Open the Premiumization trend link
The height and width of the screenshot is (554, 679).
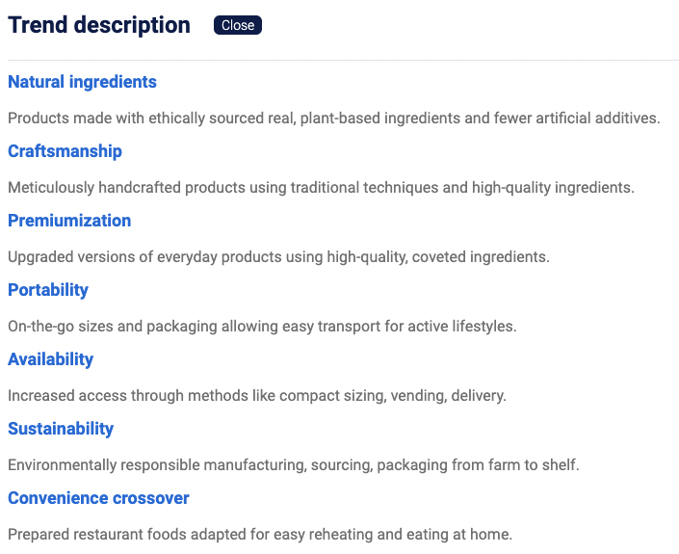pyautogui.click(x=69, y=221)
